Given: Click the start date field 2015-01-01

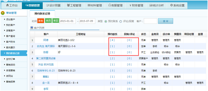Looking at the screenshot, I should pyautogui.click(x=68, y=21).
